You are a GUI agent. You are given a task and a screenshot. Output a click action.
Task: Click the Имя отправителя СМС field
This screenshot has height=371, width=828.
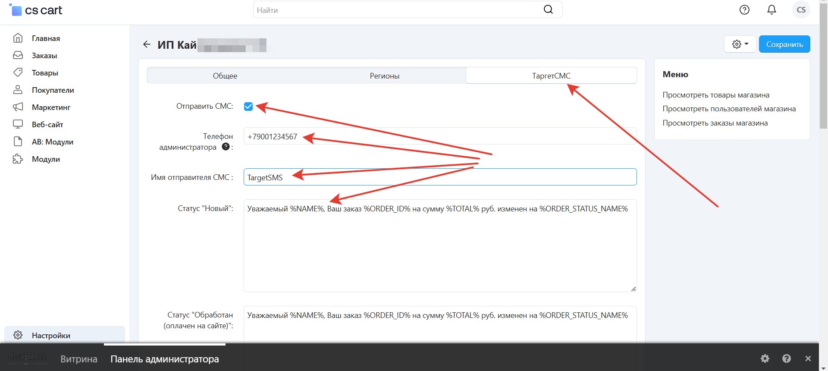tap(440, 177)
